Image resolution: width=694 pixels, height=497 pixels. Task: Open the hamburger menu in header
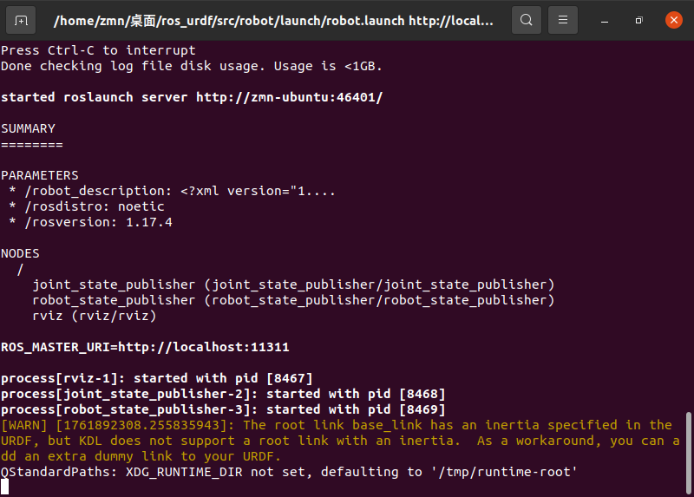pos(563,19)
